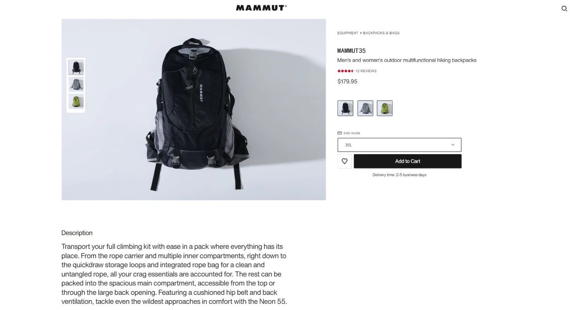Image resolution: width=570 pixels, height=310 pixels.
Task: Open the Size Guide link
Action: click(x=352, y=133)
